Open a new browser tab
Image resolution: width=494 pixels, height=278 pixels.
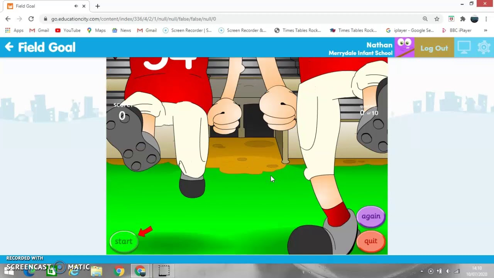[98, 6]
